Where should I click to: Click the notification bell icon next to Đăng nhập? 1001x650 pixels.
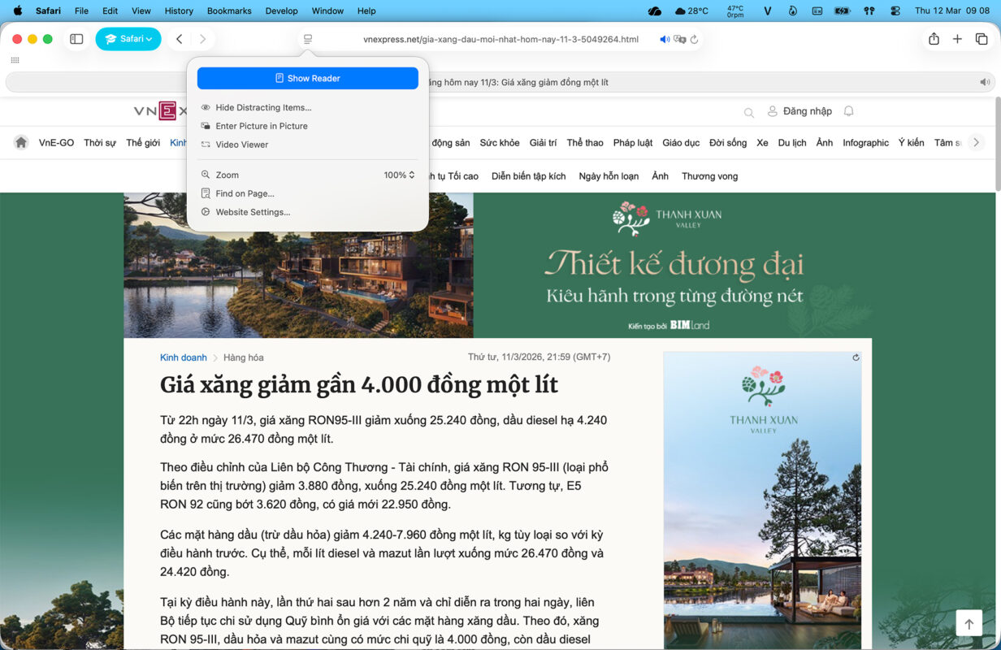point(847,111)
